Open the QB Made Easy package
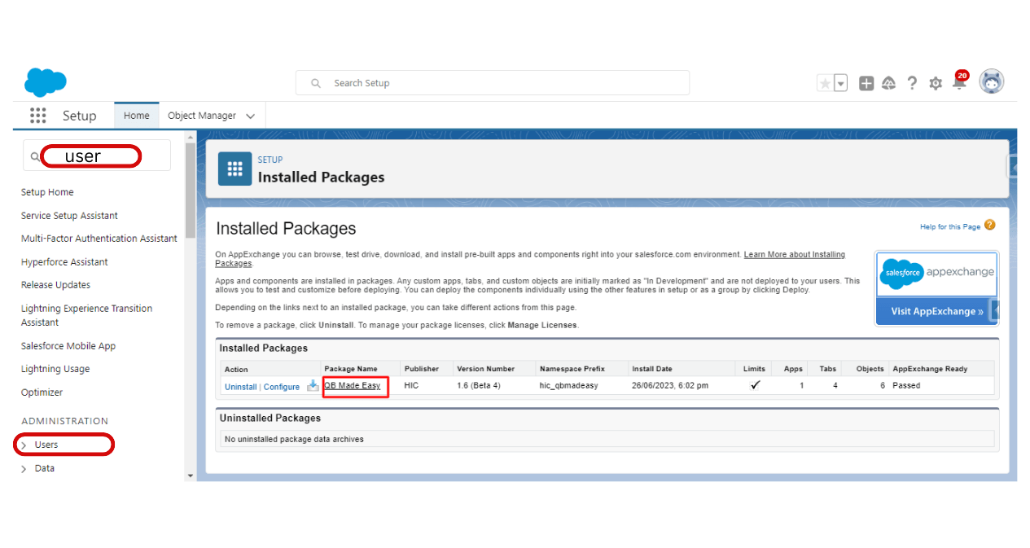1030x548 pixels. 353,385
